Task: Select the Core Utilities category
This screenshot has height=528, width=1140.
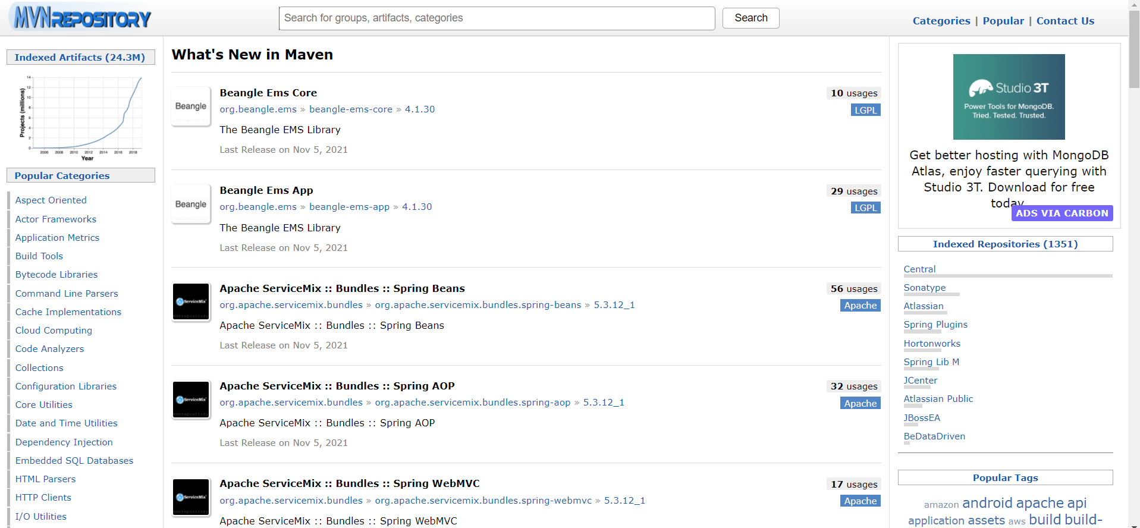Action: [44, 404]
